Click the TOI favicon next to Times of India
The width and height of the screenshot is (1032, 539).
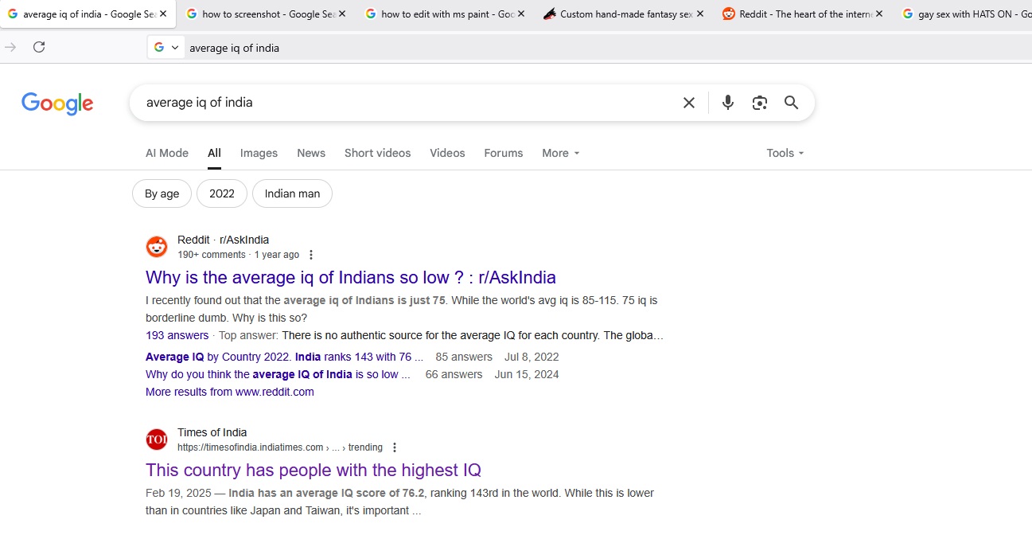point(157,439)
